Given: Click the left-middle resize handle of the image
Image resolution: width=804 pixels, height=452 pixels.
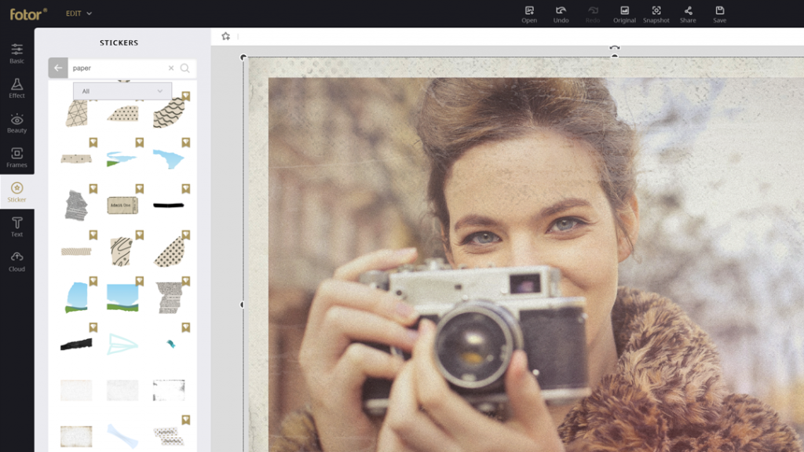Looking at the screenshot, I should 243,304.
